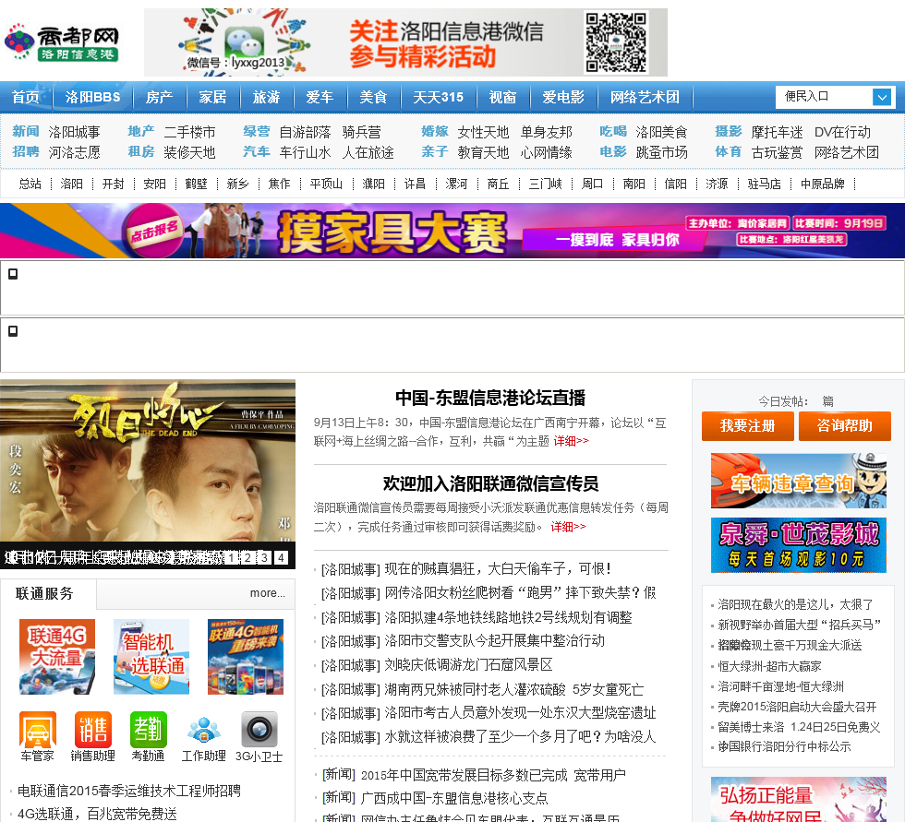Open sidebar link 洛阳现在最火的是这儿

click(795, 604)
